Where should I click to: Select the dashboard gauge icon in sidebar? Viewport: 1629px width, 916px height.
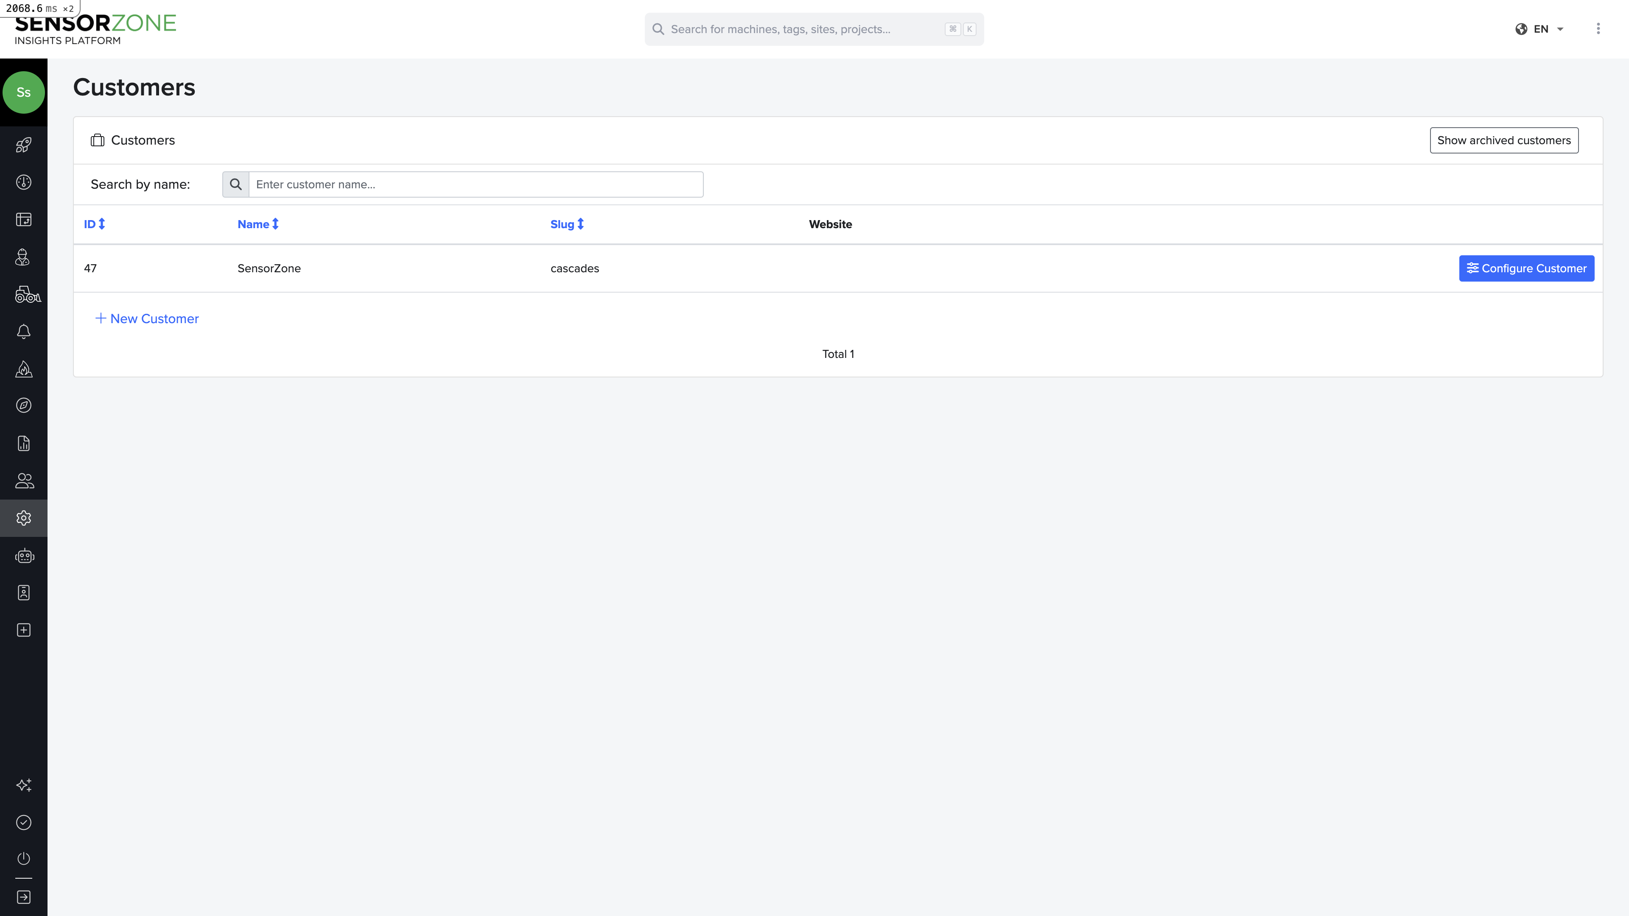click(23, 182)
